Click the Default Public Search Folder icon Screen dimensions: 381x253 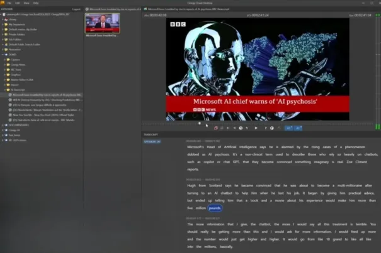[x=6, y=45]
